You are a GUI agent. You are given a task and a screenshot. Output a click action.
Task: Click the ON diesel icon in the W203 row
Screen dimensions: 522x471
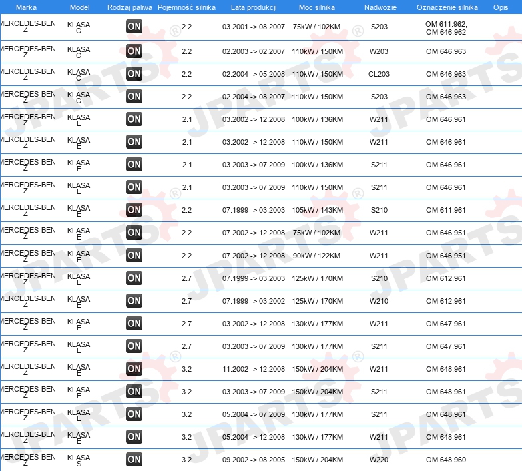[134, 51]
